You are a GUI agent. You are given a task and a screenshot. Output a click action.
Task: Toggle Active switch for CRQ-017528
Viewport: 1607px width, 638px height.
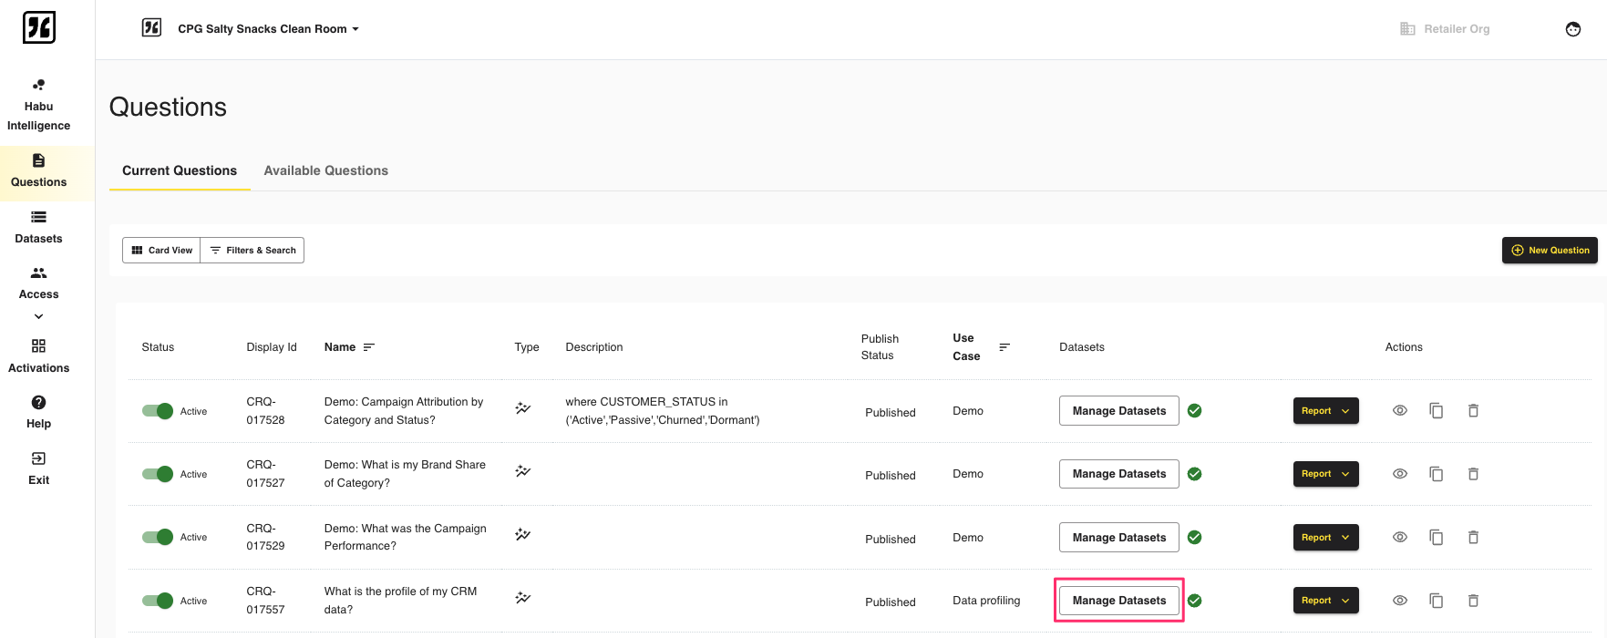(x=158, y=411)
